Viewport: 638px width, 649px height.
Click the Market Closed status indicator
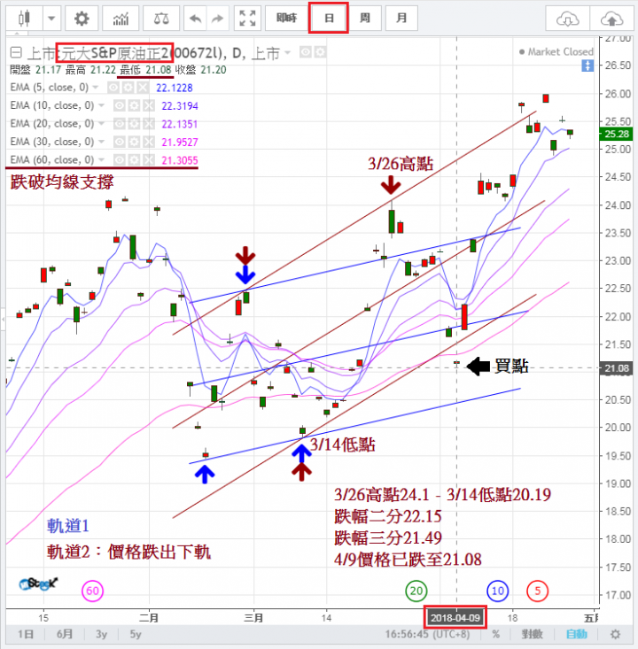click(556, 51)
